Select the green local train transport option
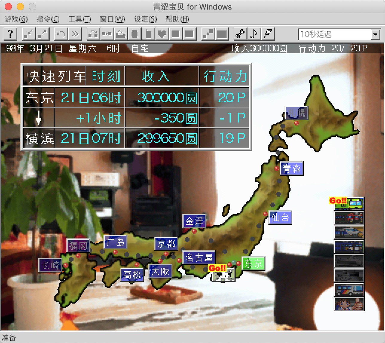Image resolution: width=385 pixels, height=343 pixels. [349, 203]
